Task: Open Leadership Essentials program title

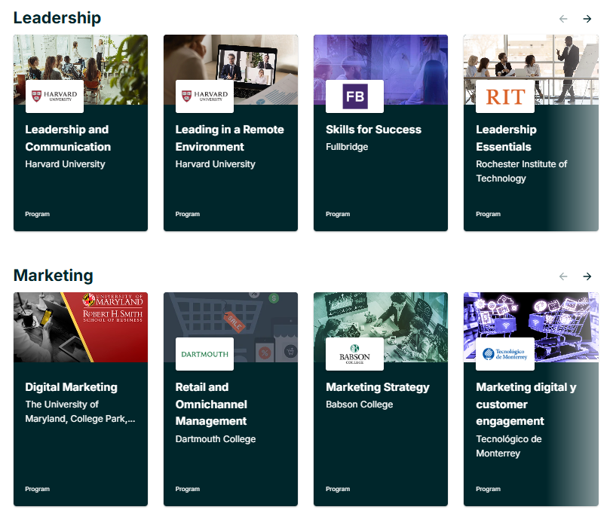Action: click(506, 138)
